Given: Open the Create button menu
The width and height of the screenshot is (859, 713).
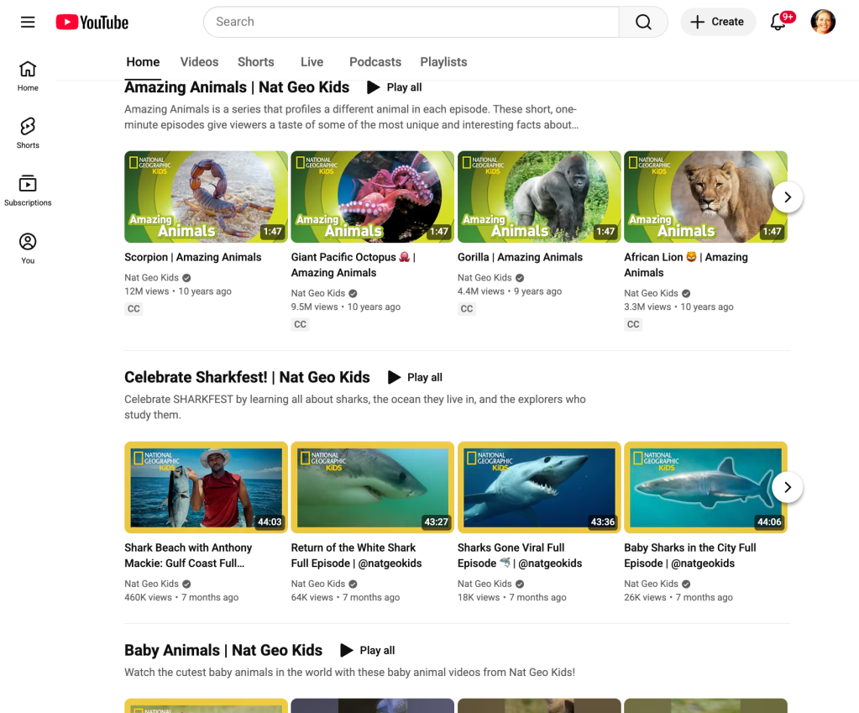Looking at the screenshot, I should (718, 22).
